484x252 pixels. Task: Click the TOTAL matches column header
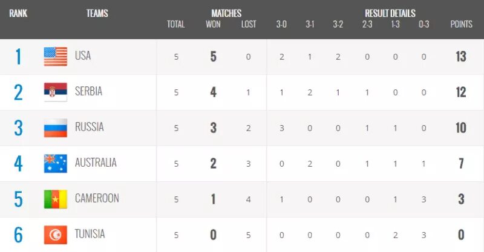(176, 24)
